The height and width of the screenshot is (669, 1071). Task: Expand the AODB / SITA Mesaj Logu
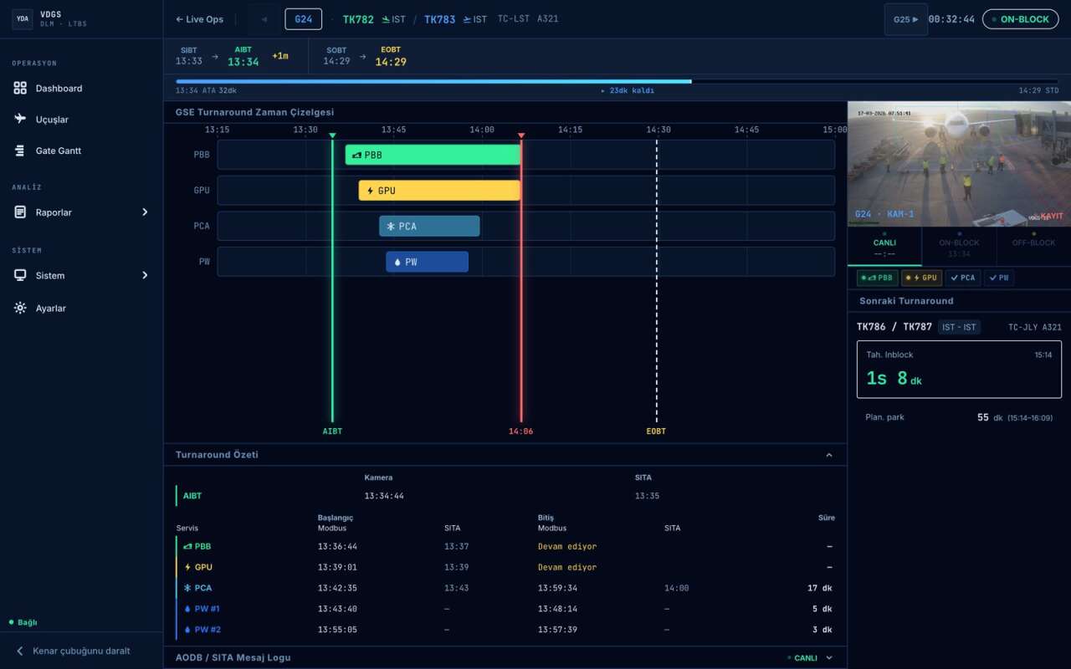[x=829, y=658]
